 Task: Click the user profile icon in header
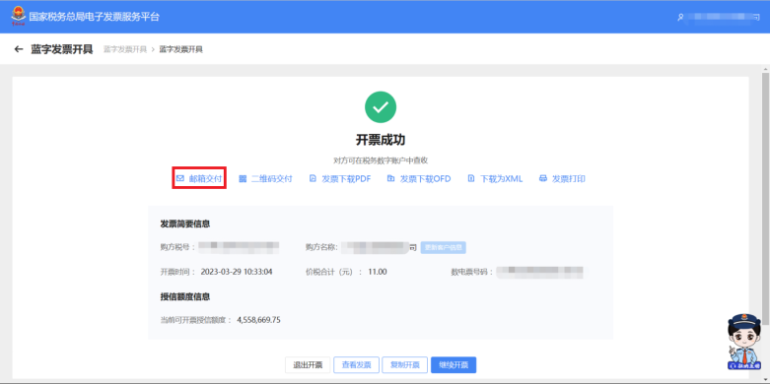click(680, 17)
